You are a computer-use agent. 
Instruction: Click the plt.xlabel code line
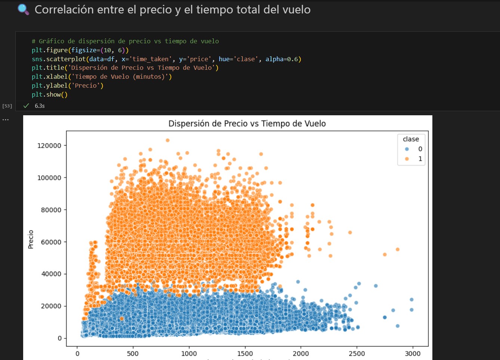[102, 77]
